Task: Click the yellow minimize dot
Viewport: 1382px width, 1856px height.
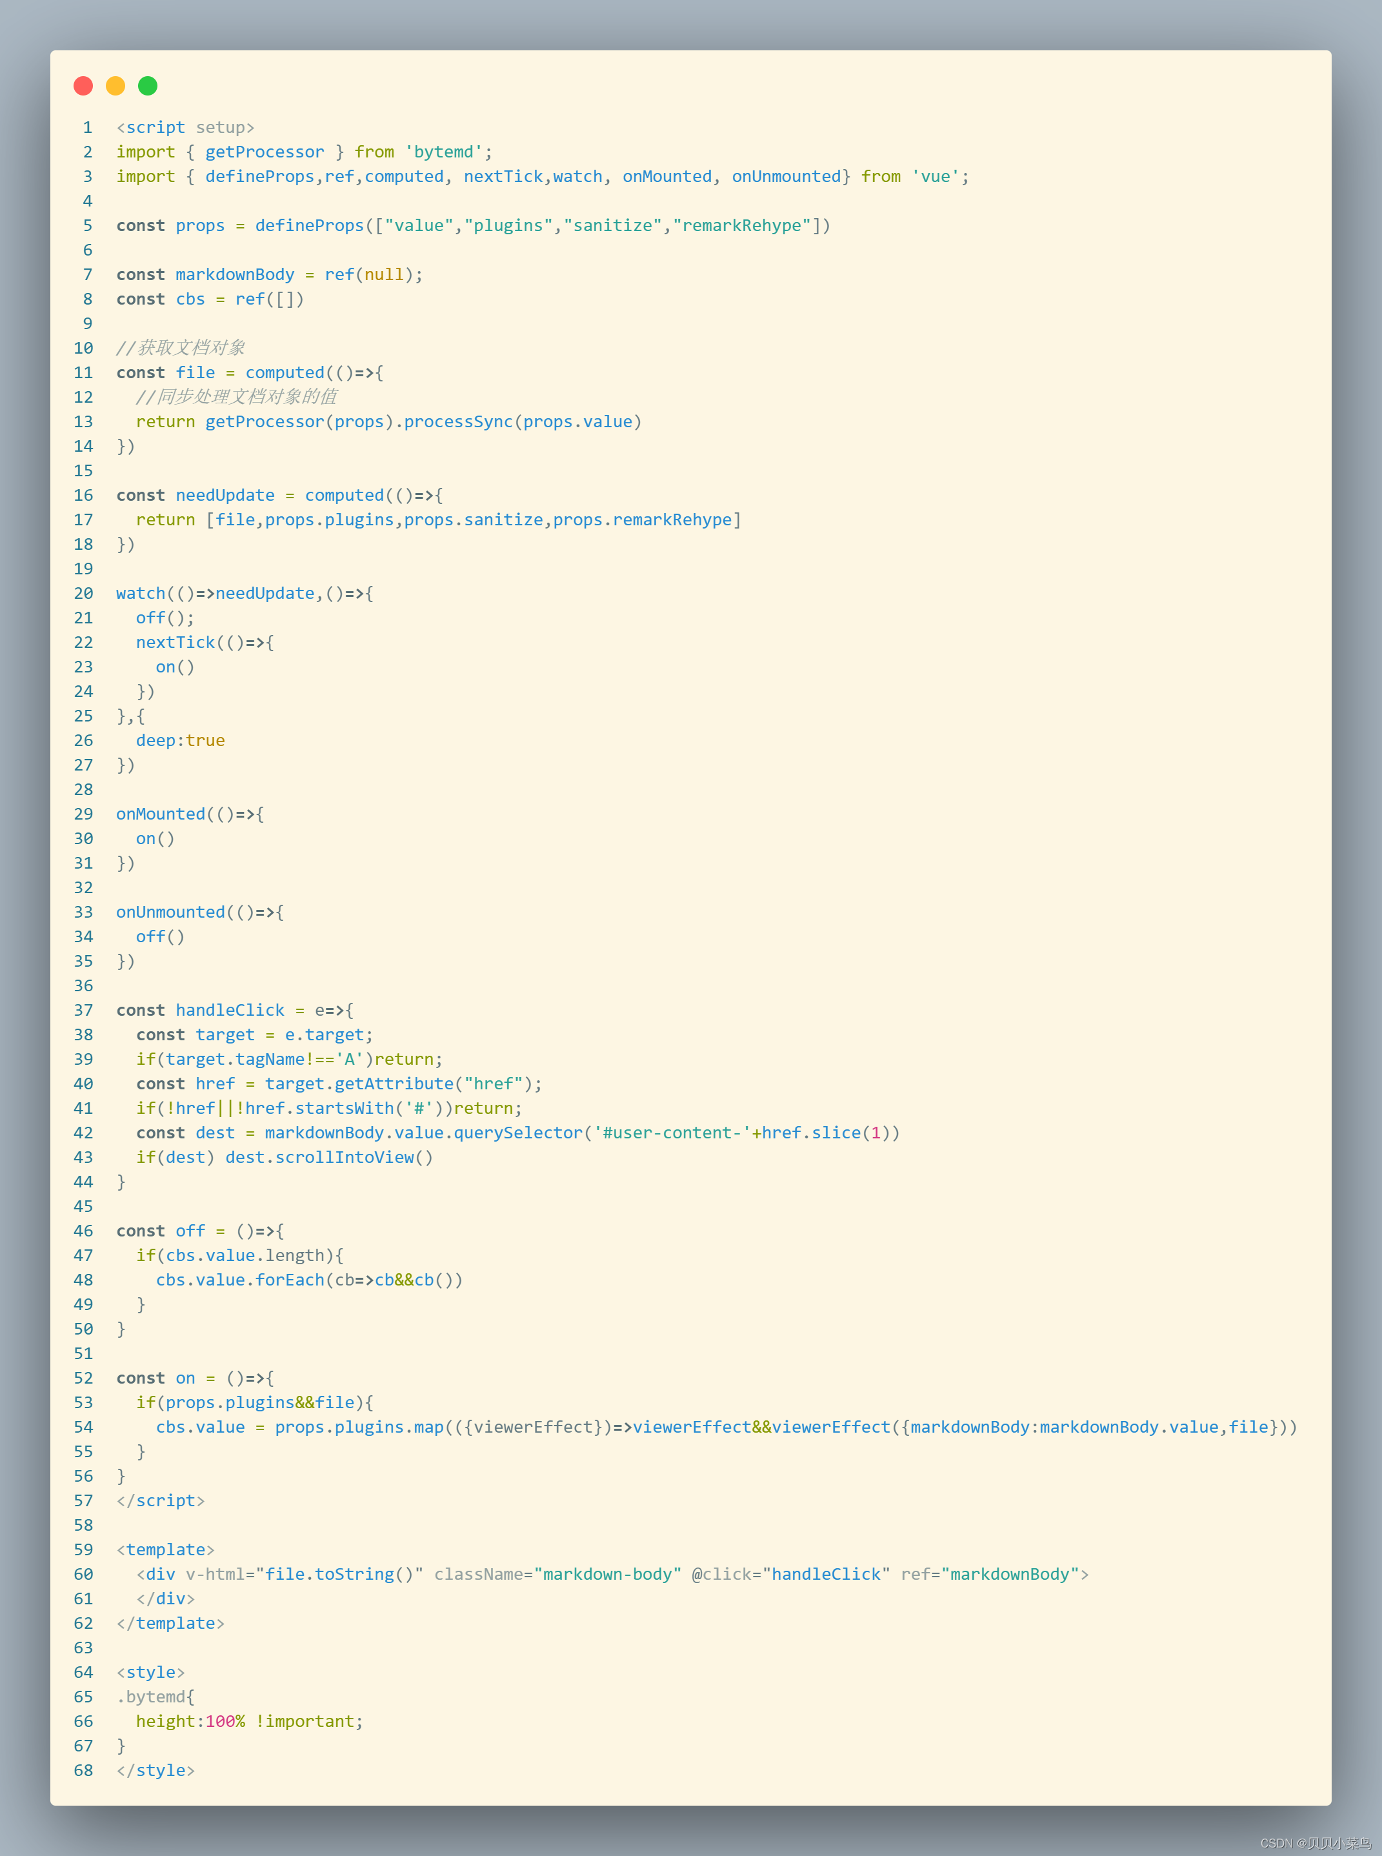Action: pos(115,85)
